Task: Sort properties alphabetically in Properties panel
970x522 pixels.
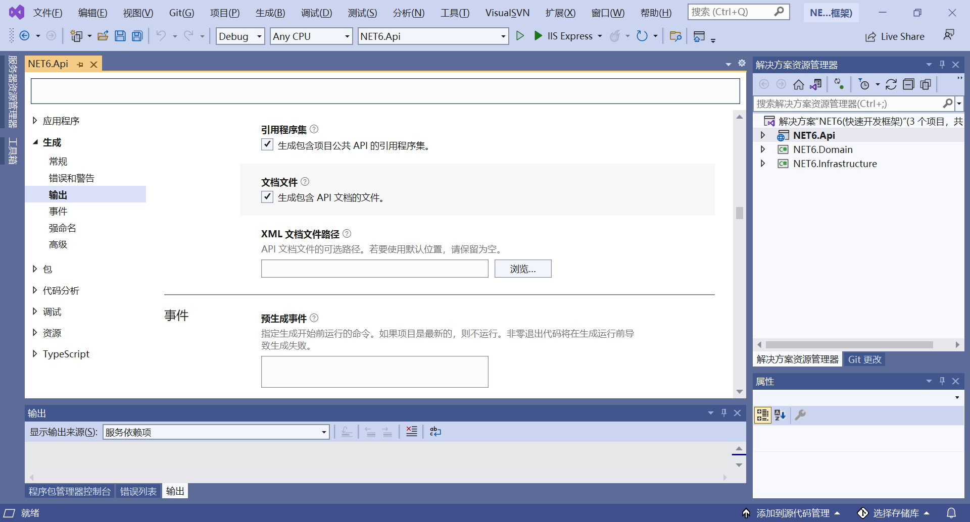Action: click(779, 415)
